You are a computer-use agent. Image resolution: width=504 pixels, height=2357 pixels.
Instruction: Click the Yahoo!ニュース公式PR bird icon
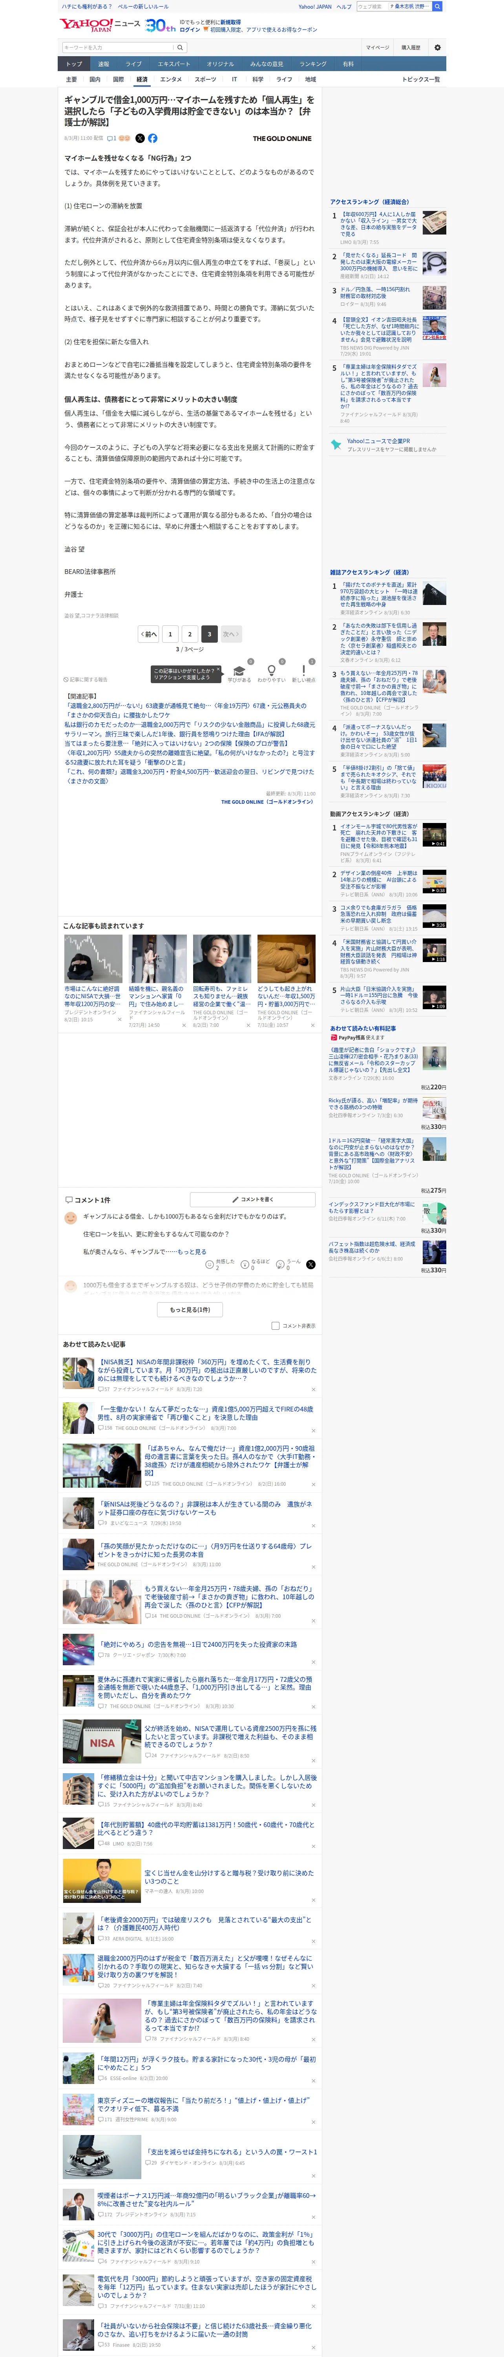coord(336,445)
